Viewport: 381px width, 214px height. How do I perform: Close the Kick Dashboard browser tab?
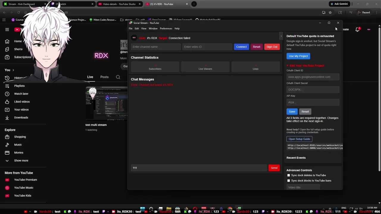(45, 4)
